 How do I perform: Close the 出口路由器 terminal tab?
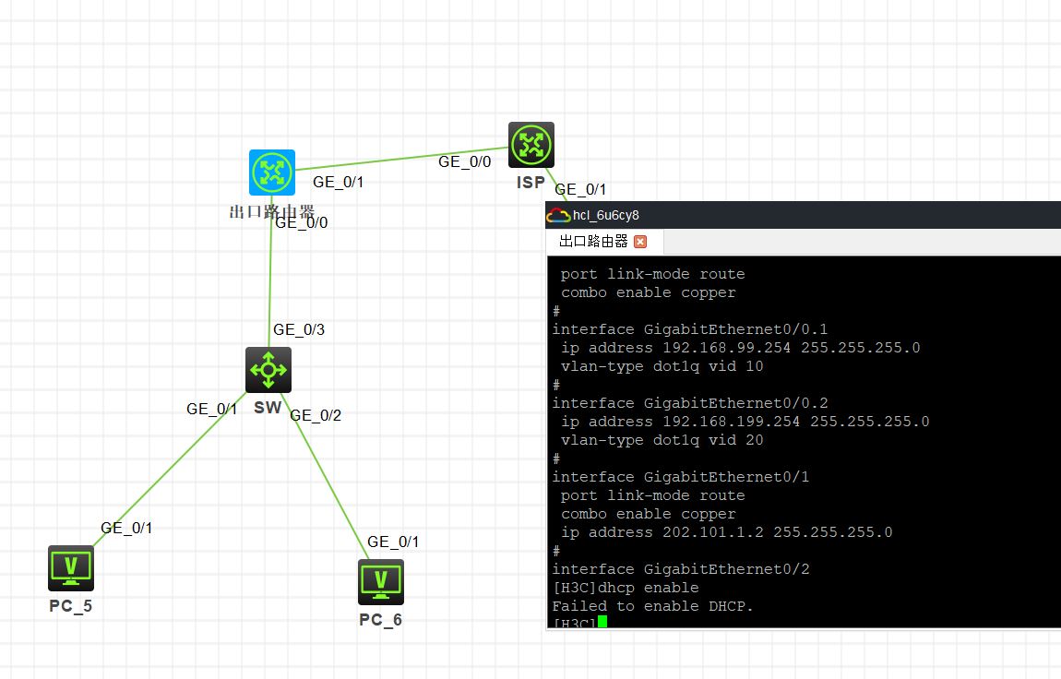pyautogui.click(x=640, y=242)
